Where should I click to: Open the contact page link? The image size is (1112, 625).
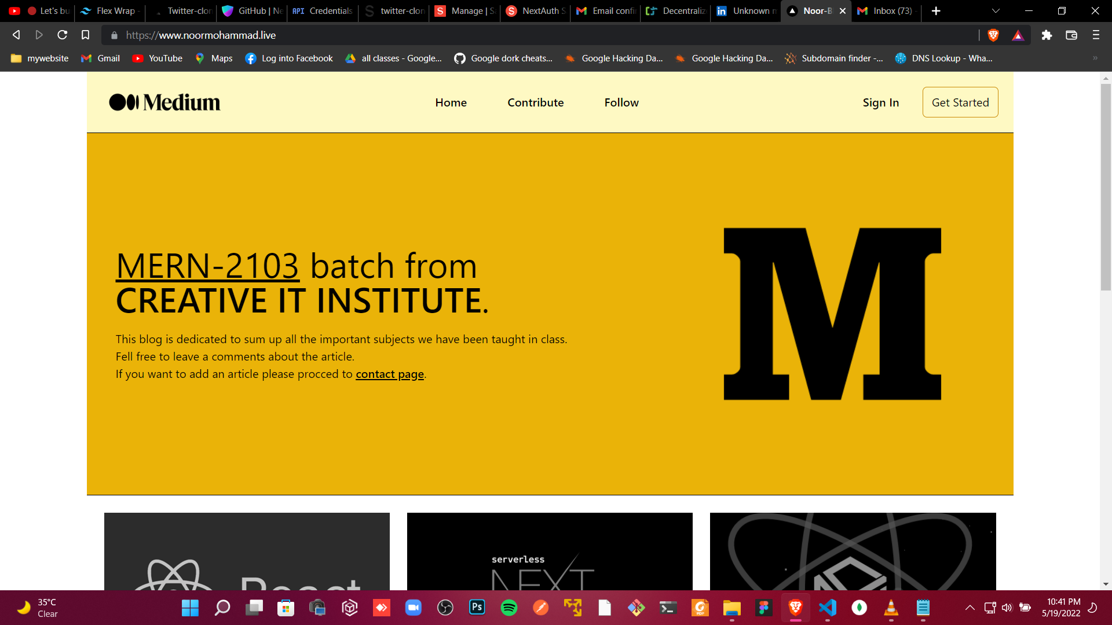[390, 374]
